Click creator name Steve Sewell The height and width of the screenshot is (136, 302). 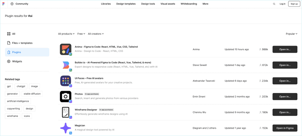tap(200, 65)
